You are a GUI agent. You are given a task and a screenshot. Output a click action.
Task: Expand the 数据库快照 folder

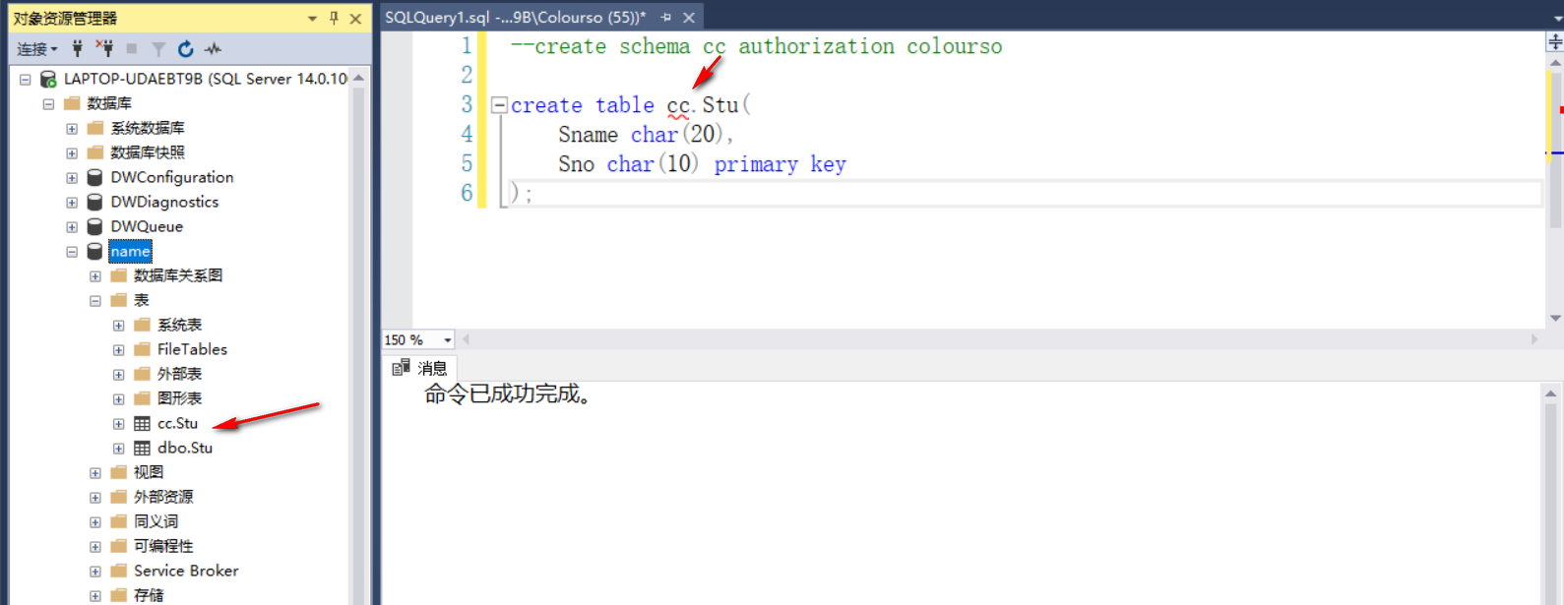pyautogui.click(x=72, y=152)
